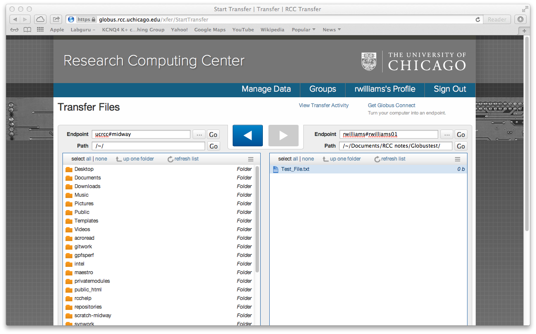Go up one folder in right pane
The width and height of the screenshot is (536, 334).
tap(342, 159)
